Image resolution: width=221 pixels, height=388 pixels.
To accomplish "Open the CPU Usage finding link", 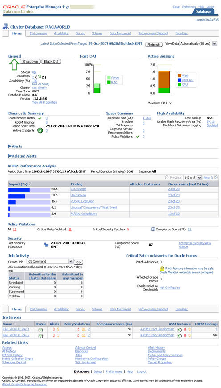I will pos(78,189).
